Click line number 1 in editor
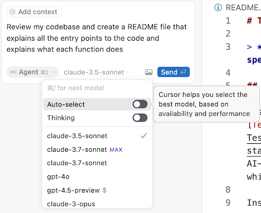This screenshot has width=261, height=213. coord(228,21)
